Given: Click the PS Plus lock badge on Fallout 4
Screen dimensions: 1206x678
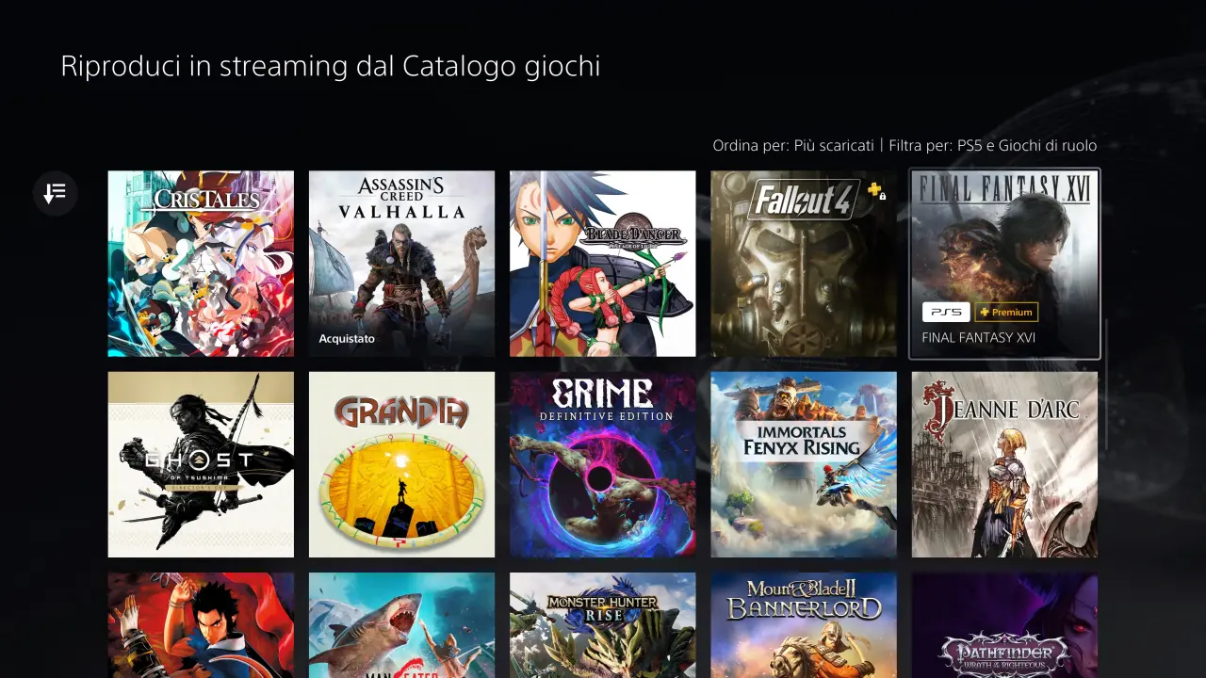Looking at the screenshot, I should pyautogui.click(x=876, y=191).
